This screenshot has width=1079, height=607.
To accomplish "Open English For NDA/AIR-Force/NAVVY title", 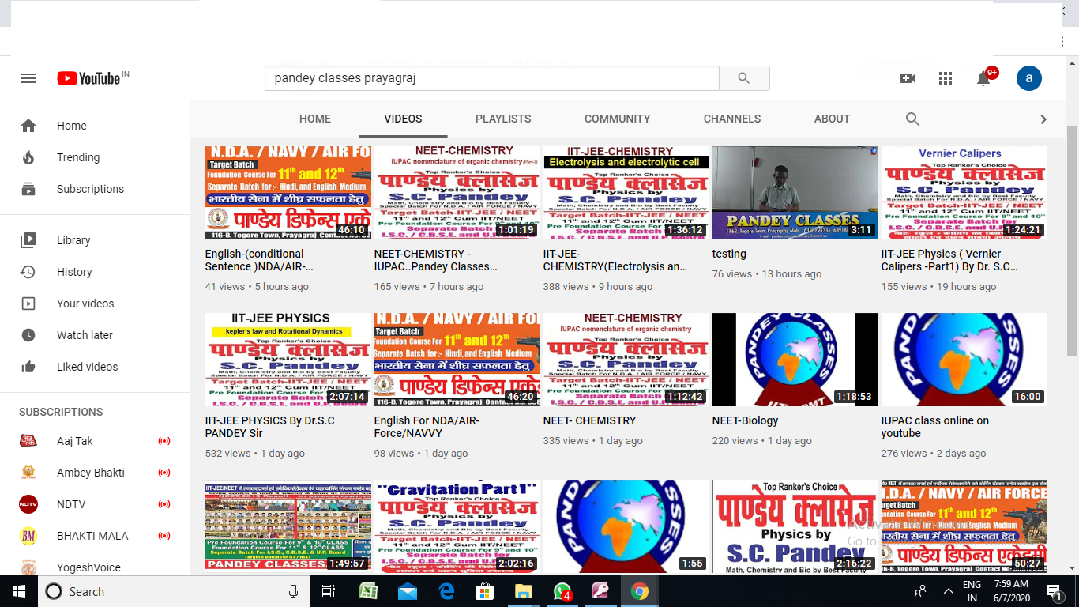I will click(427, 427).
